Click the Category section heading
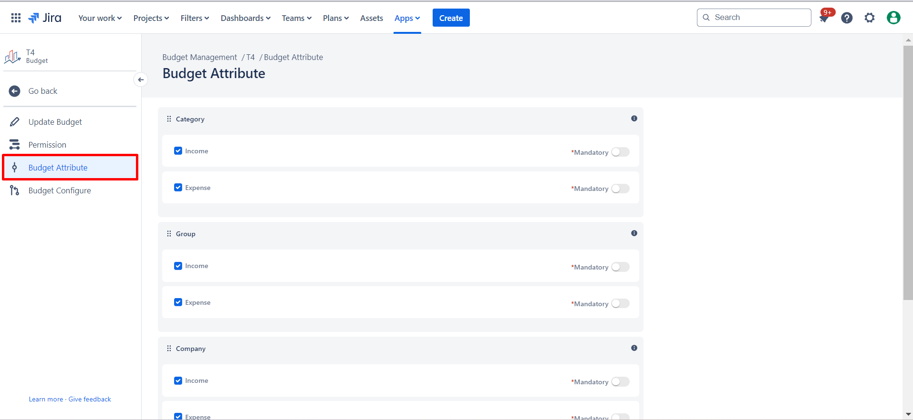 tap(190, 119)
